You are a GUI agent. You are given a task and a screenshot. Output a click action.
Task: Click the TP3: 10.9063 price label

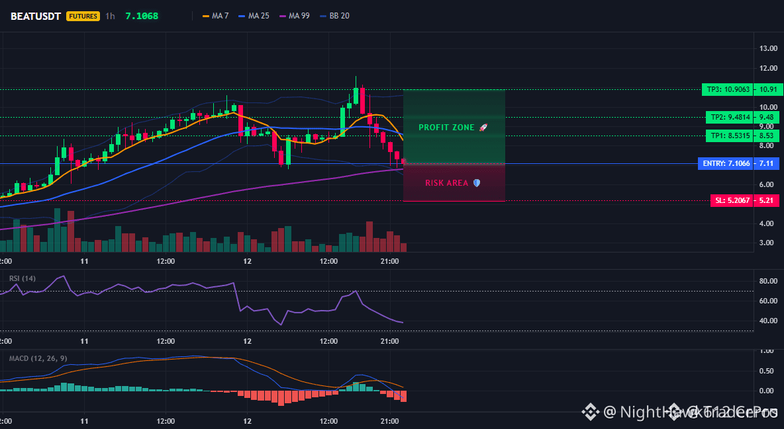click(x=727, y=89)
